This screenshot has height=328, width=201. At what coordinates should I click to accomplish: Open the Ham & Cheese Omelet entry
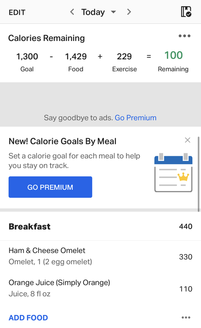(x=100, y=256)
